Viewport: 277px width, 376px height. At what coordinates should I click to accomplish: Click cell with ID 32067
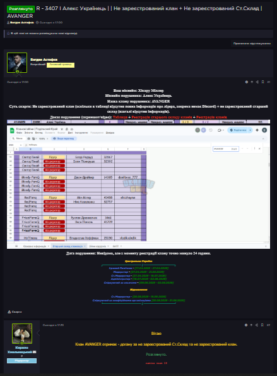[108, 157]
